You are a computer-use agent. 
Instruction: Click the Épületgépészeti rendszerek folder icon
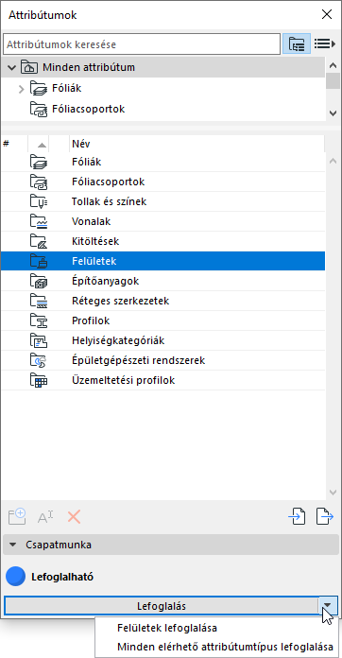[x=40, y=360]
